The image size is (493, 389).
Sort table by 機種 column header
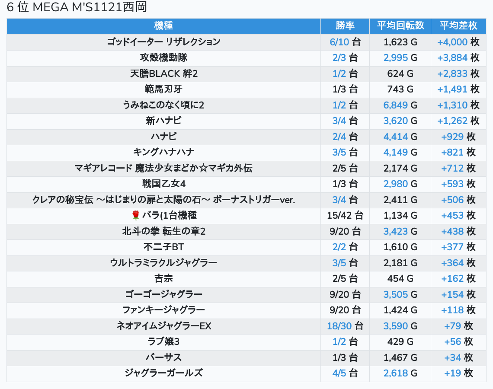point(163,26)
